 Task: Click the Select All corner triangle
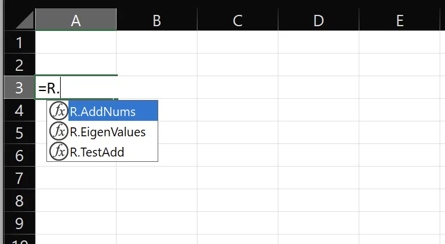(x=25, y=20)
